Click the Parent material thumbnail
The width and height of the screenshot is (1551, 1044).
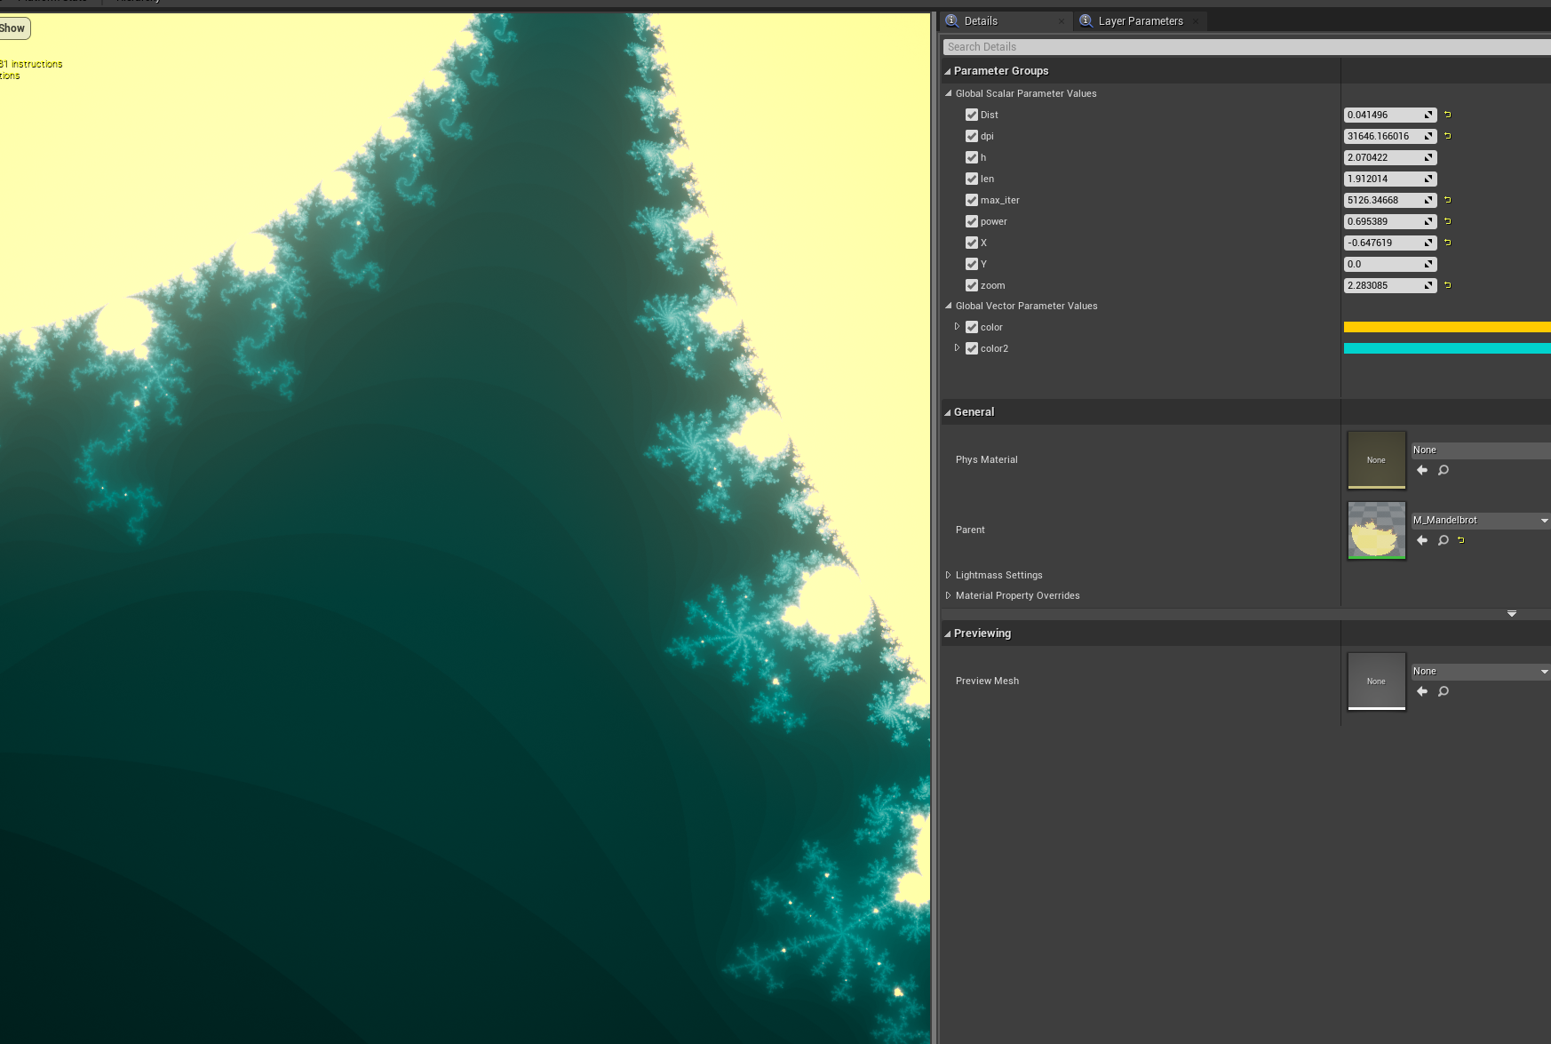(1377, 530)
